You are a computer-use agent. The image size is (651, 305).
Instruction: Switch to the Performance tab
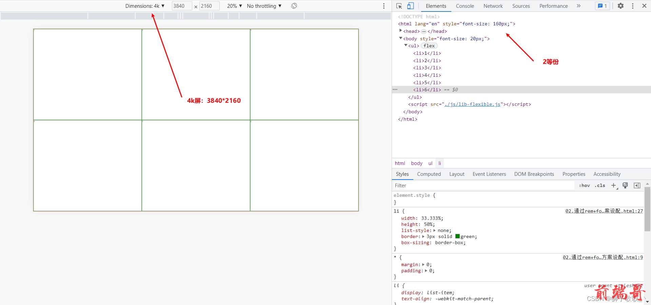553,6
